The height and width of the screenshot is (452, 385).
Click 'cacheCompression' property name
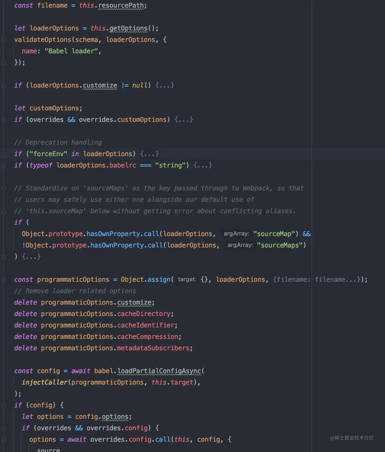coord(148,337)
